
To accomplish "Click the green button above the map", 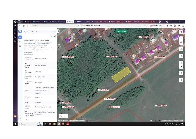I will (x=122, y=31).
